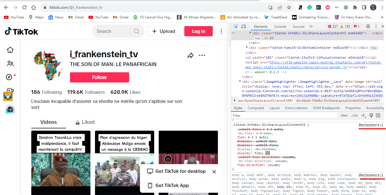
Task: Open the ezy extension
Action: pos(337,7)
